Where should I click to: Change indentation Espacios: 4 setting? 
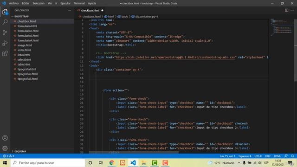click(x=245, y=156)
